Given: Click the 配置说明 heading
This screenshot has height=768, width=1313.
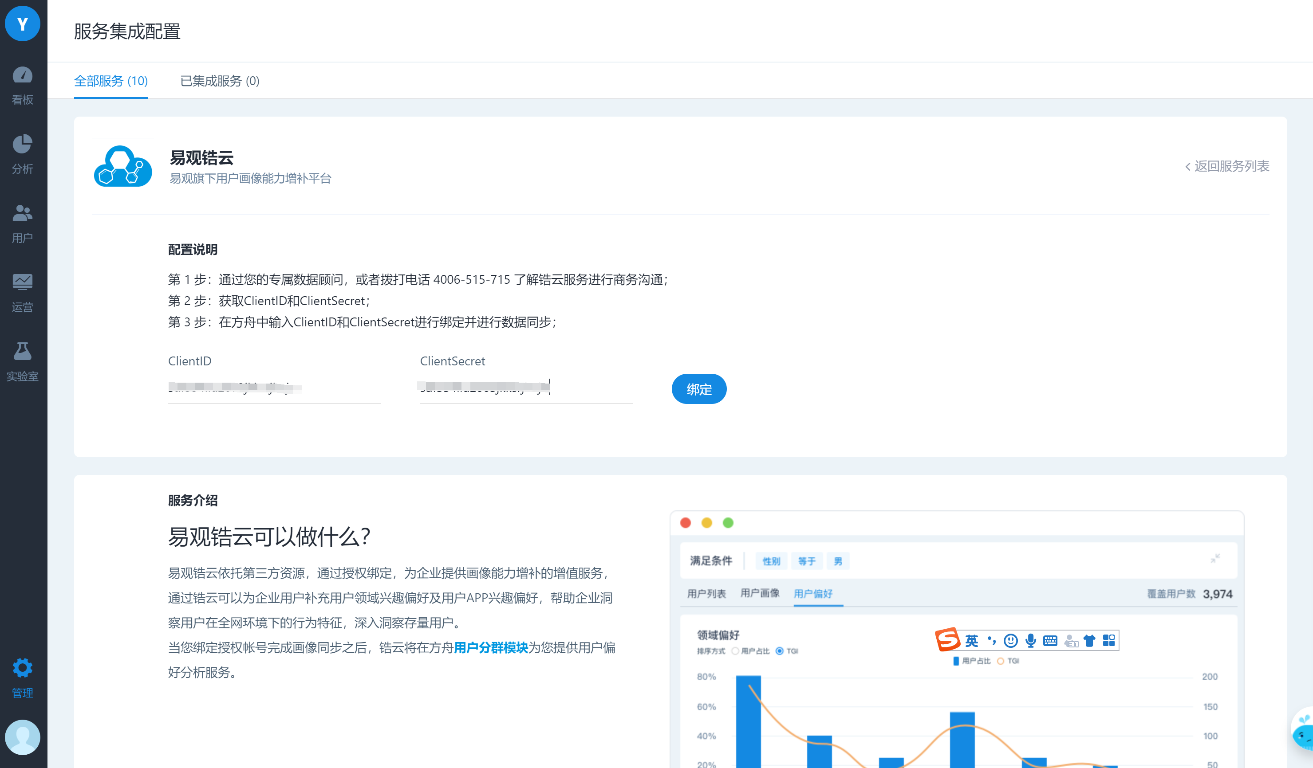Looking at the screenshot, I should (193, 249).
